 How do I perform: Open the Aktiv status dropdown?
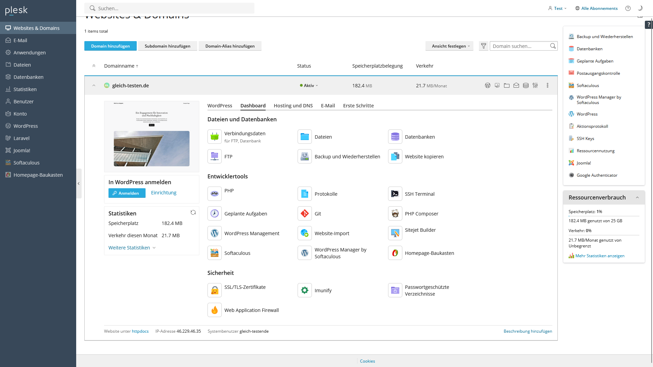coord(309,86)
